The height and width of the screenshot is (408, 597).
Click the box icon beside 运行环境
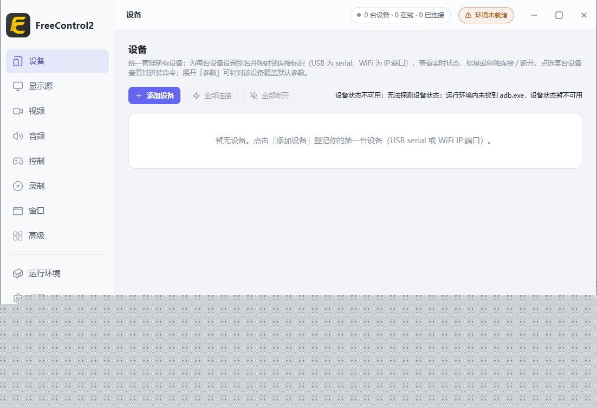click(17, 273)
